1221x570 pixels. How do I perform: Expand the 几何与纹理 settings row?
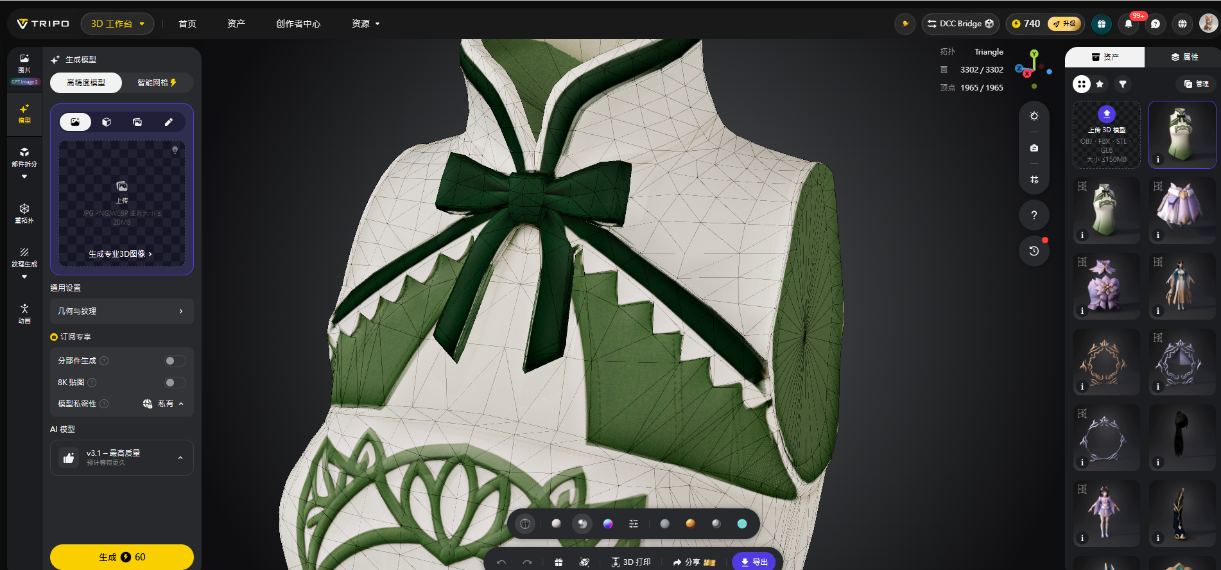(x=122, y=311)
